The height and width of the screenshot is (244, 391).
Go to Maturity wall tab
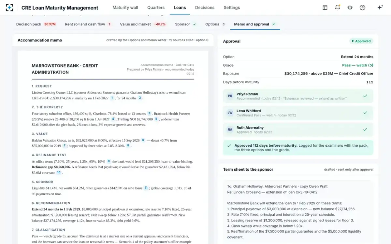click(x=125, y=7)
